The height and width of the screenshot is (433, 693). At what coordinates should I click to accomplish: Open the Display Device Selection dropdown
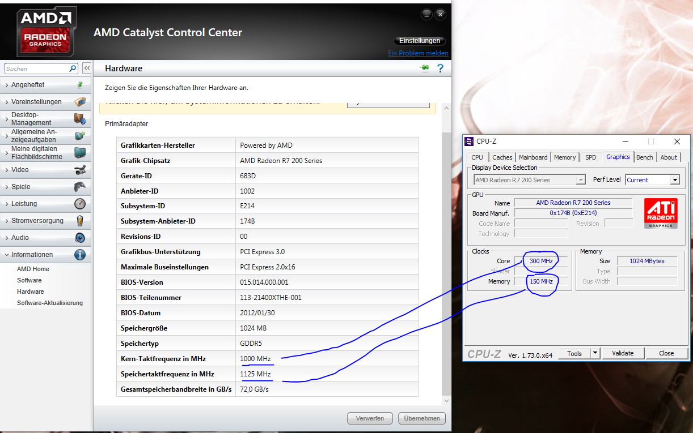pyautogui.click(x=581, y=180)
